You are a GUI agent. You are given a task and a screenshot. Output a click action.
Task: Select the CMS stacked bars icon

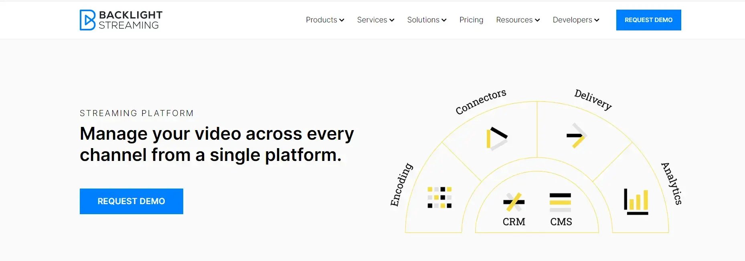[560, 202]
